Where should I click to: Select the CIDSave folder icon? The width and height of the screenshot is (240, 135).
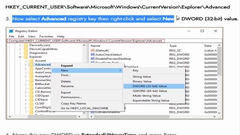pyautogui.click(x=31, y=100)
